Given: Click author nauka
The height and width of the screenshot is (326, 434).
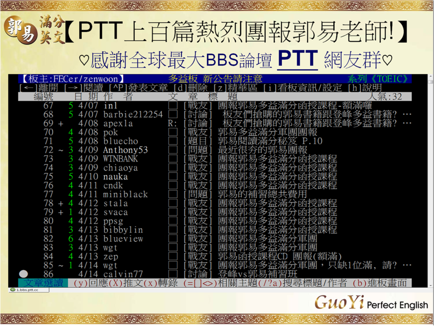Looking at the screenshot, I should click(x=115, y=177).
